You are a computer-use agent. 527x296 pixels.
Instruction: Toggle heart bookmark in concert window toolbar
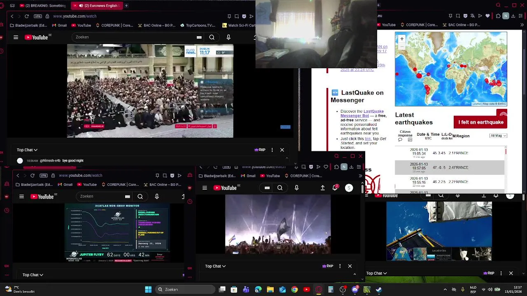point(326,167)
